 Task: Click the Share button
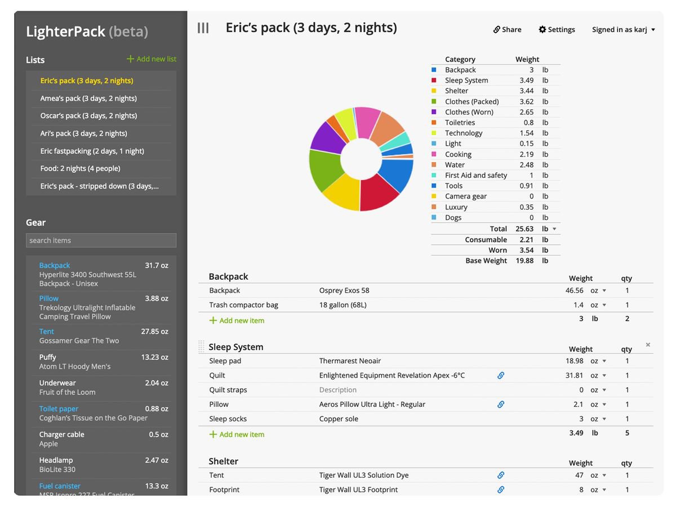[x=507, y=29]
